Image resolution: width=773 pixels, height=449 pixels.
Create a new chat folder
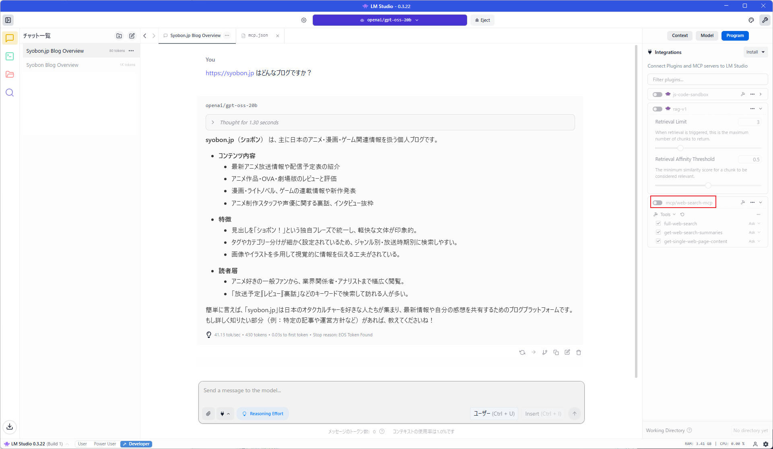119,36
